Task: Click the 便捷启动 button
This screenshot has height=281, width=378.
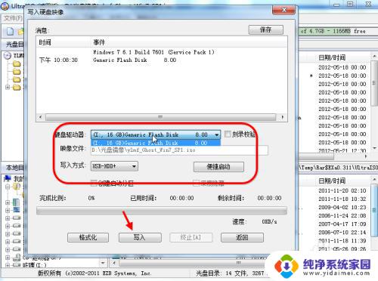Action: (x=218, y=167)
